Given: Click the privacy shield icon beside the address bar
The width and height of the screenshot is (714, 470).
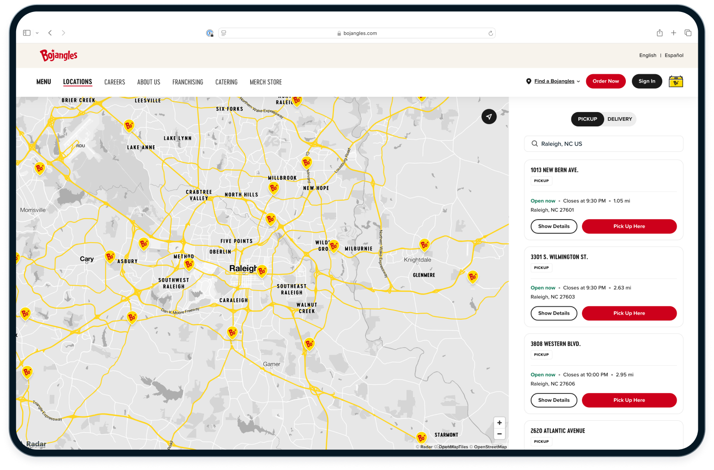Looking at the screenshot, I should pyautogui.click(x=210, y=33).
